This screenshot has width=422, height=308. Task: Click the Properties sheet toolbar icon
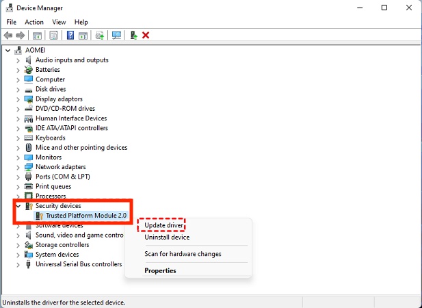tap(53, 36)
